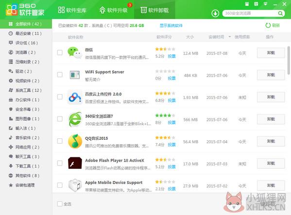Select the 软件卸载 tab
The image size is (291, 215).
[x=154, y=10]
